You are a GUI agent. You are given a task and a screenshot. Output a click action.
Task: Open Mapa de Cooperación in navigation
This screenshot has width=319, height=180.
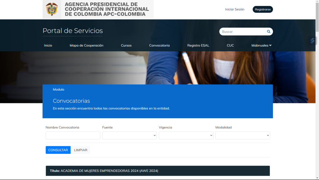[x=86, y=45]
